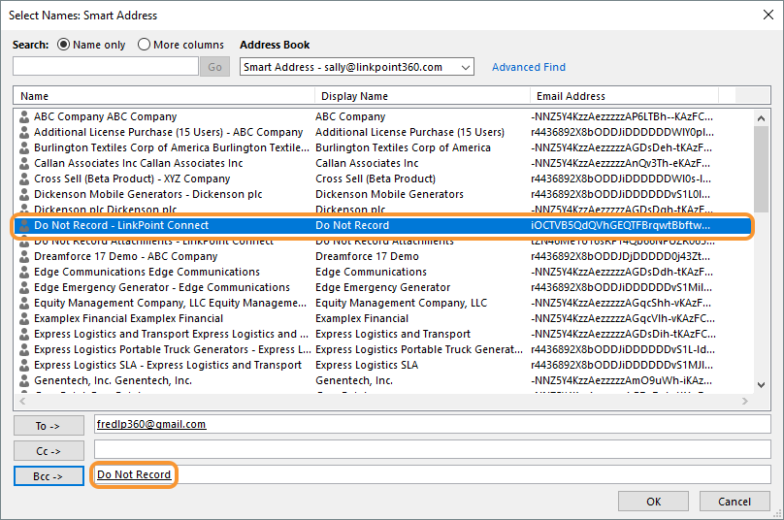Close the Select Names dialog
This screenshot has width=784, height=520.
(768, 15)
